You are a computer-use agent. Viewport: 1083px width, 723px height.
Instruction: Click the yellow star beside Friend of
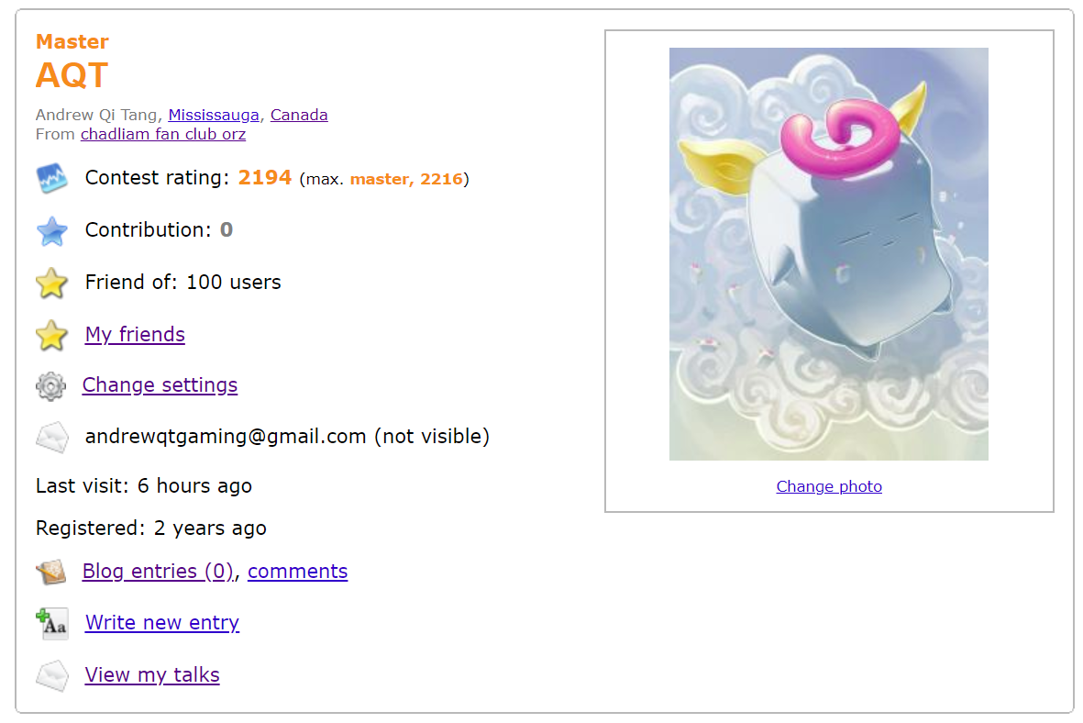point(51,283)
